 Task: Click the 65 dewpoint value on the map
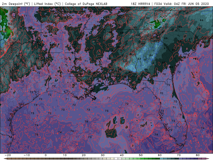(135, 27)
